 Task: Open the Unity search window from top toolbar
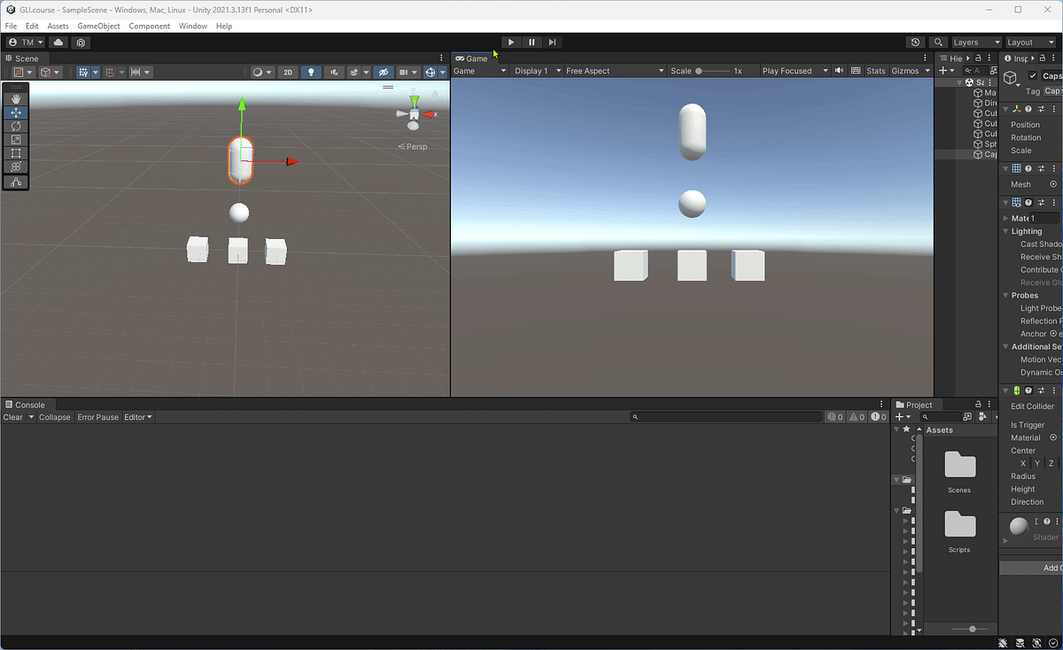939,42
